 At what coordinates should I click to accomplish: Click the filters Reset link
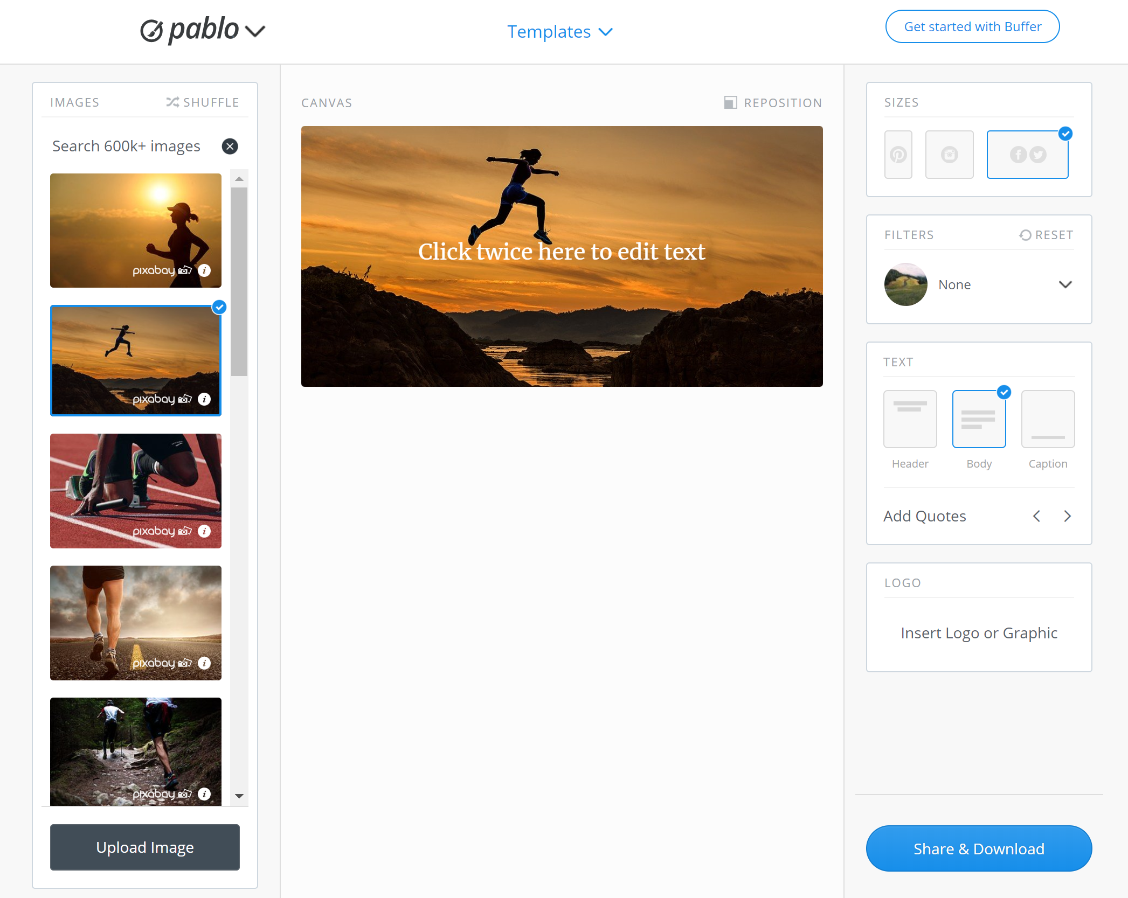click(1046, 235)
